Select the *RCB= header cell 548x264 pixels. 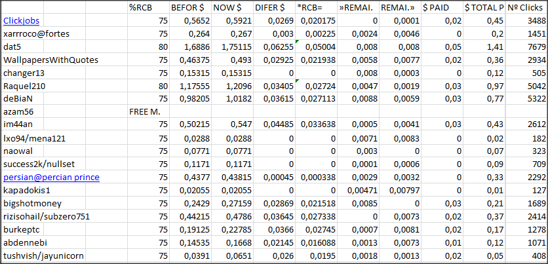(x=316, y=8)
